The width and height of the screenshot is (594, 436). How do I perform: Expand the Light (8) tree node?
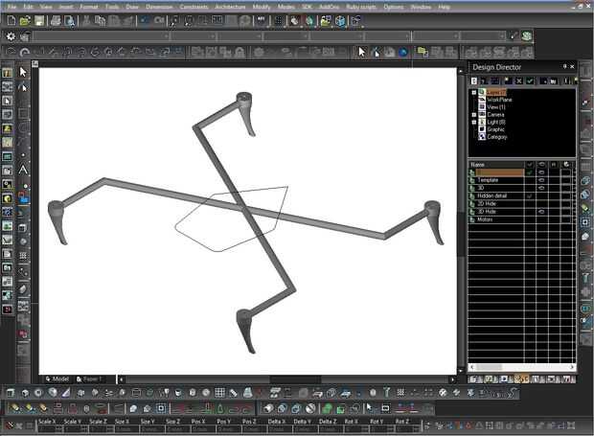[474, 122]
